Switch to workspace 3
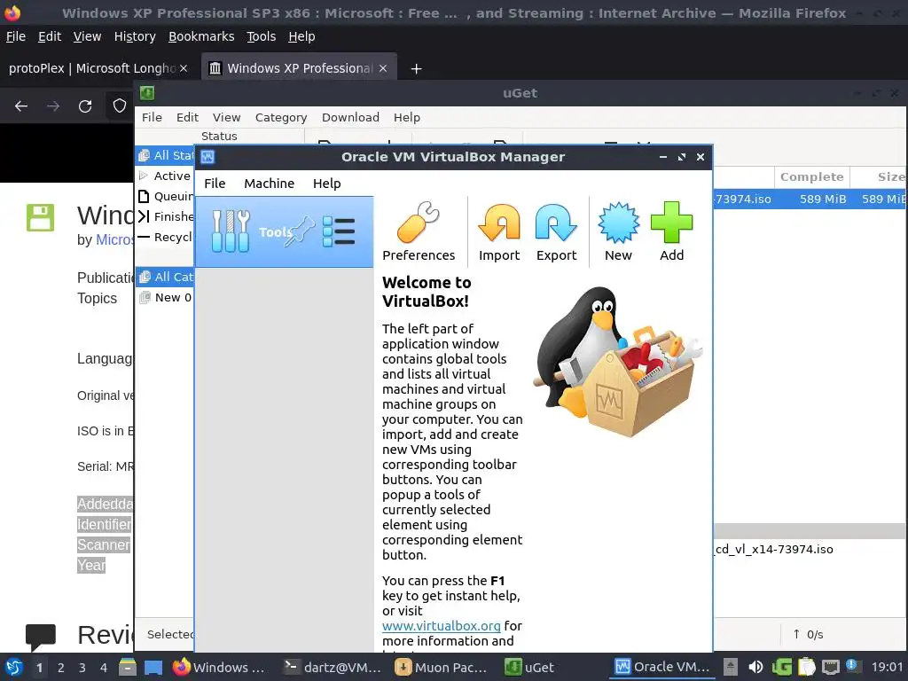The width and height of the screenshot is (908, 681). 82,668
